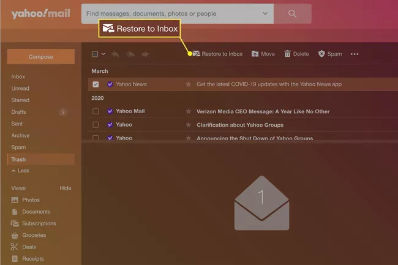The height and width of the screenshot is (265, 398).
Task: Click the search magnifier button
Action: [293, 13]
